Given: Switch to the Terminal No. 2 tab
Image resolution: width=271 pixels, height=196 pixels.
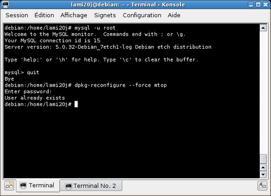Looking at the screenshot, I should [91, 186].
